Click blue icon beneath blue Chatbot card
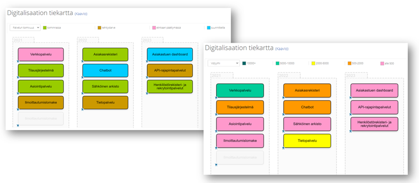Image resolution: width=419 pixels, height=183 pixels. coord(82,77)
